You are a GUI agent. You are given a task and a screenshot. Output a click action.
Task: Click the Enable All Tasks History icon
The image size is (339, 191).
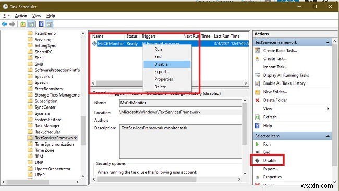(257, 83)
